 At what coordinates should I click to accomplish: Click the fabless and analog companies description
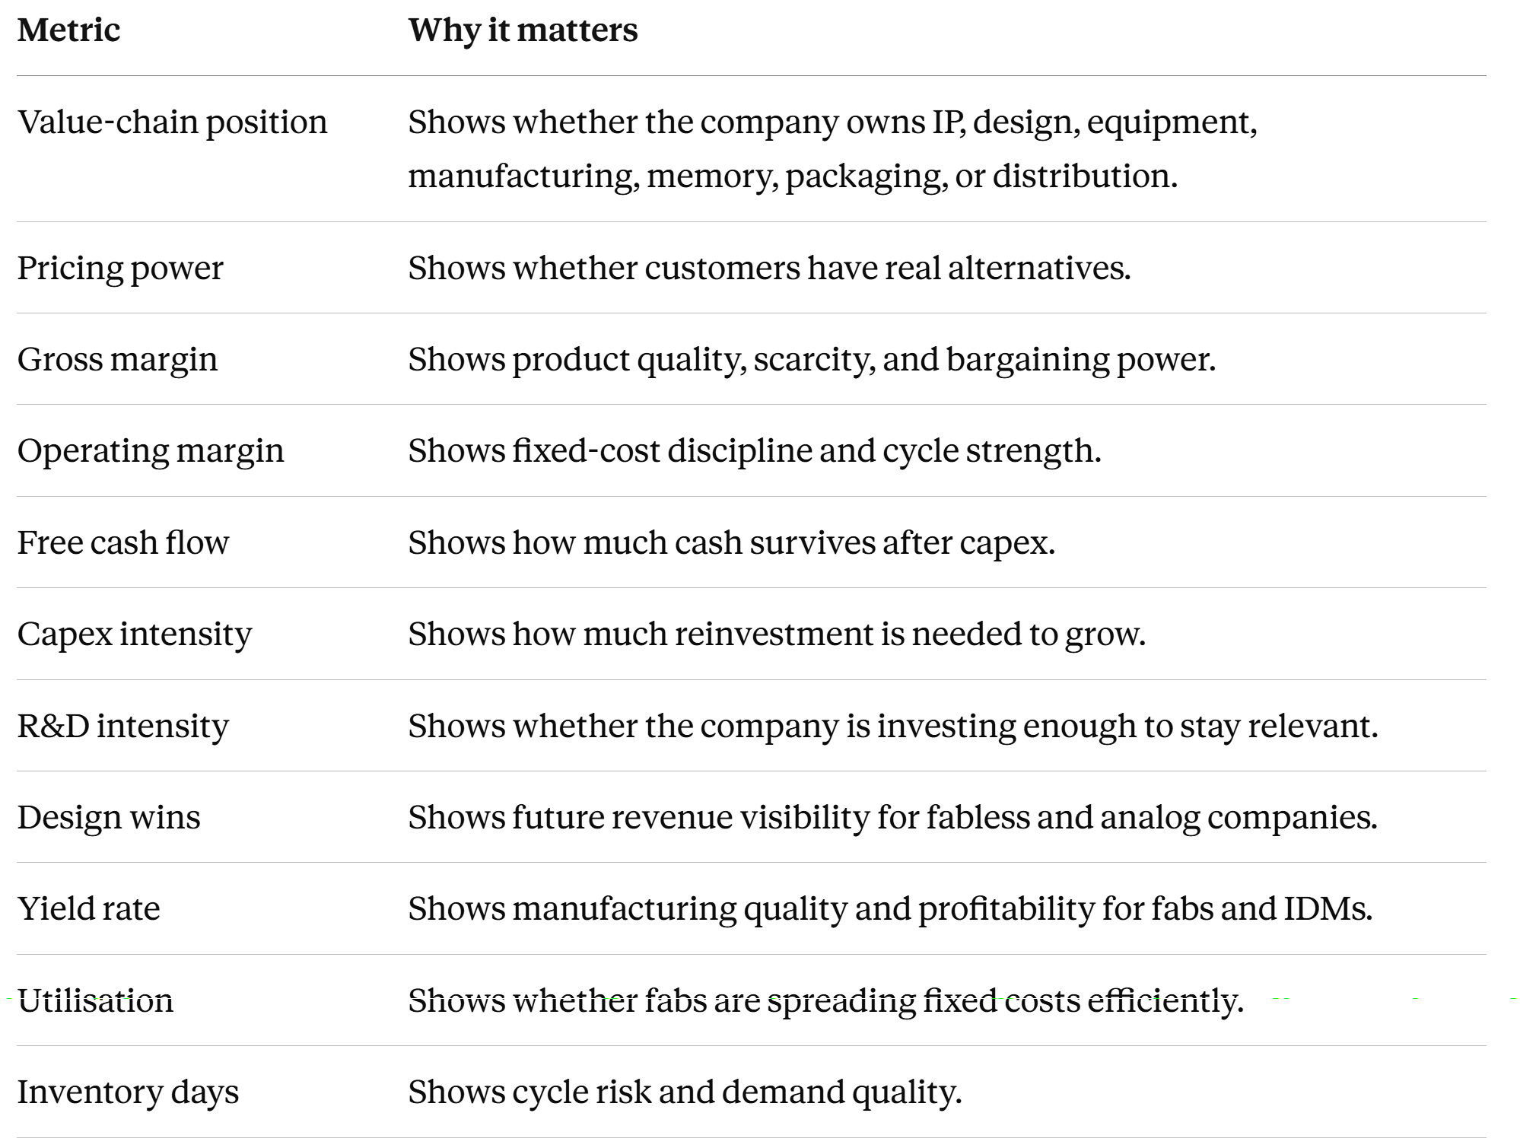893,817
